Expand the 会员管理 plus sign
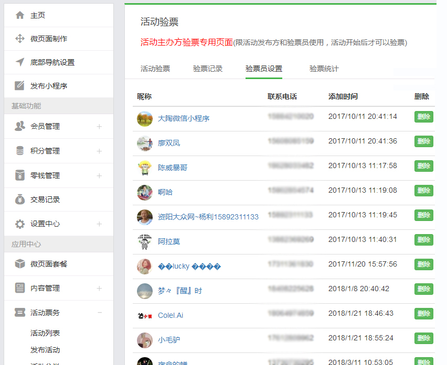Viewport: 447px width, 365px height. pos(99,126)
